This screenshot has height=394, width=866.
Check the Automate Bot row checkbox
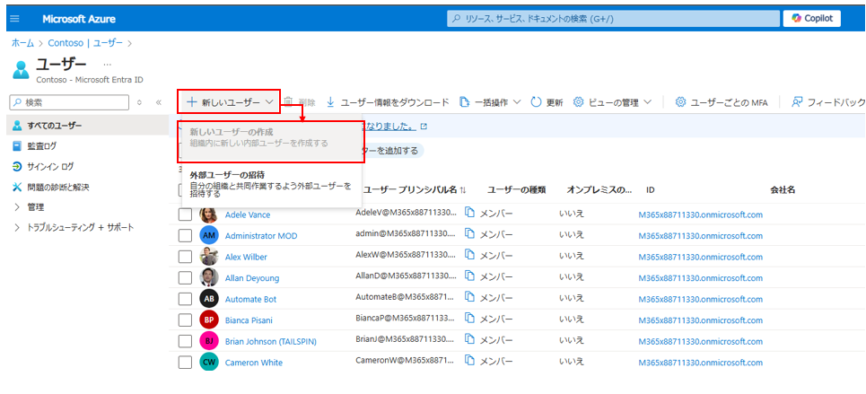(x=185, y=299)
